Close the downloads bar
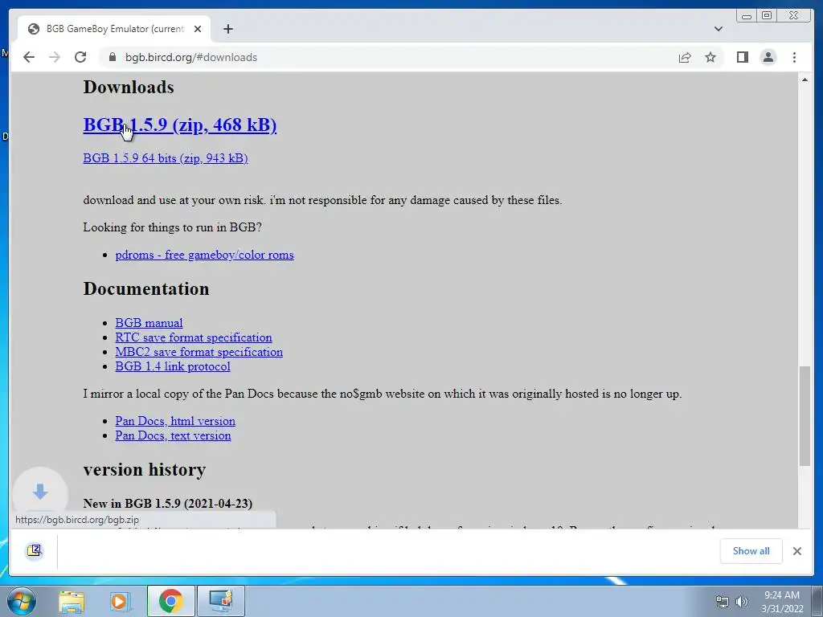 tap(796, 551)
